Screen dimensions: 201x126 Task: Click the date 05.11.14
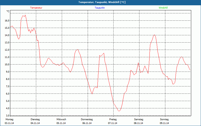click(61, 123)
